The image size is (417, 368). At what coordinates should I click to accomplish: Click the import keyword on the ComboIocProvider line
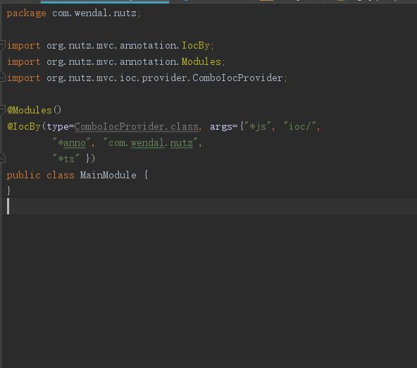click(x=24, y=78)
